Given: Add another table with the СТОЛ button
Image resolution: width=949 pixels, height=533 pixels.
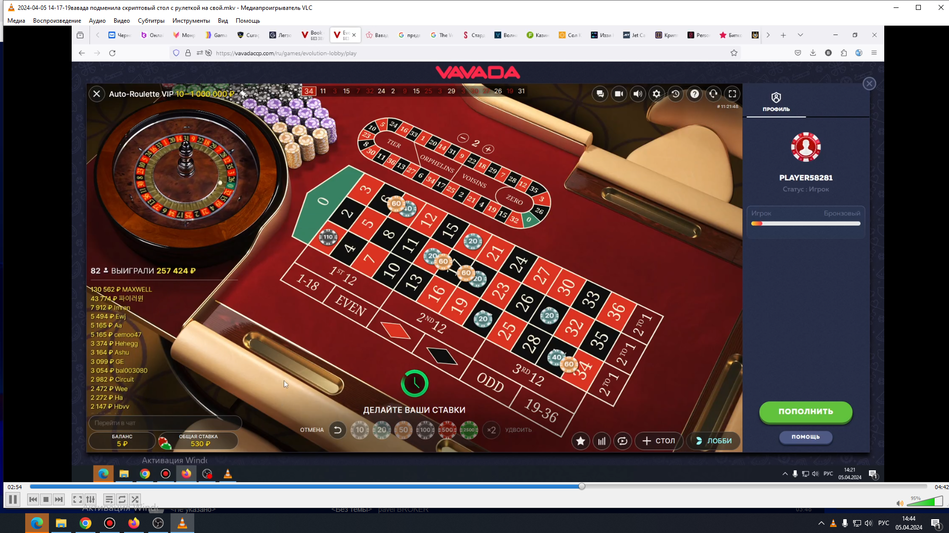Looking at the screenshot, I should point(659,441).
